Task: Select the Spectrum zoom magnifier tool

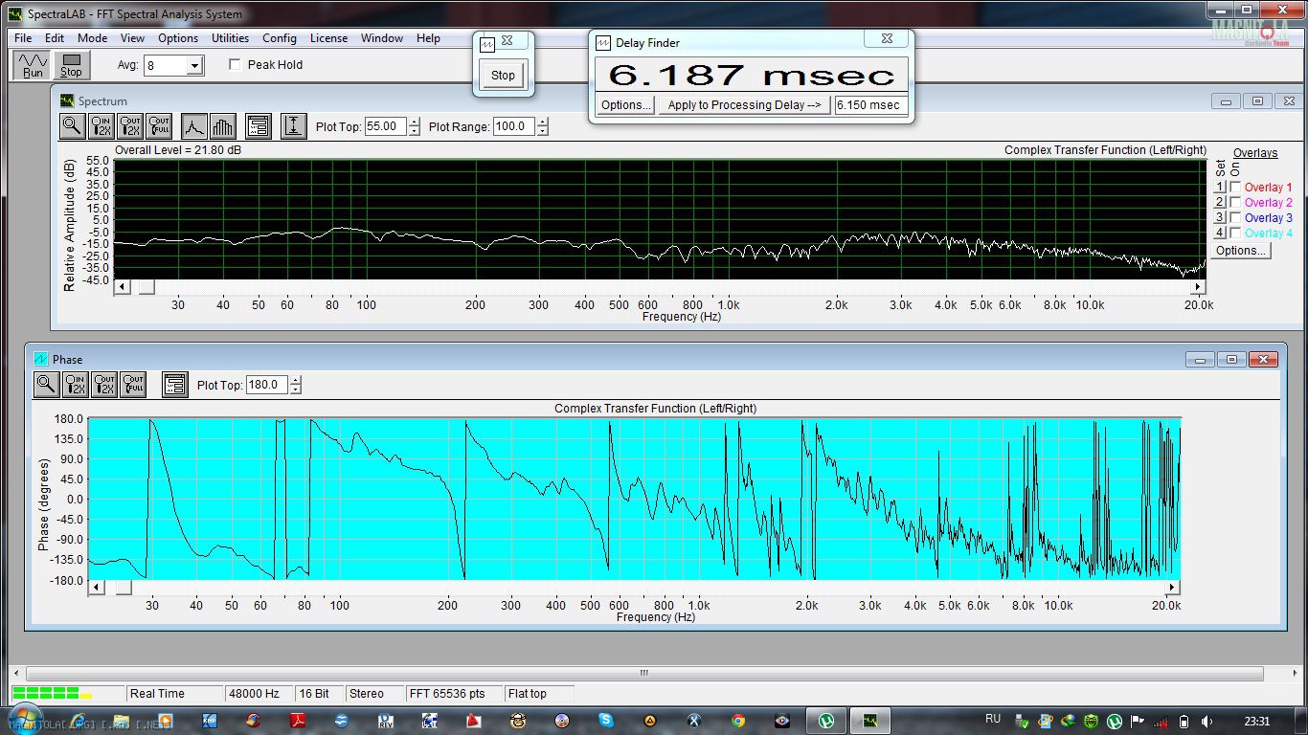Action: (72, 125)
